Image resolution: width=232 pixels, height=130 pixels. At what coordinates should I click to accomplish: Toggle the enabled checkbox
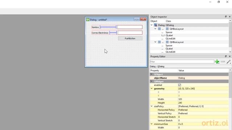[x=180, y=85]
